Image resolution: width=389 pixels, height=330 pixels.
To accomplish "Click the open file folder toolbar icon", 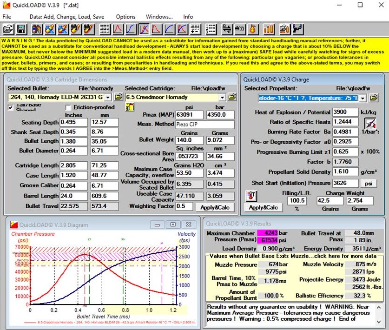I will click(8, 29).
